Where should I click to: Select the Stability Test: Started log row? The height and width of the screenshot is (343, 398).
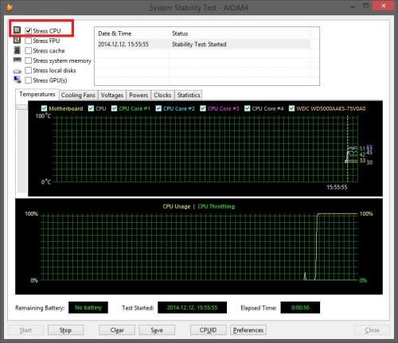click(203, 45)
